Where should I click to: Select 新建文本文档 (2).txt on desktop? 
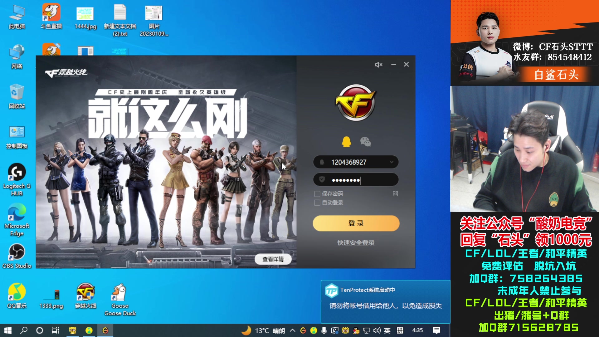pyautogui.click(x=120, y=21)
